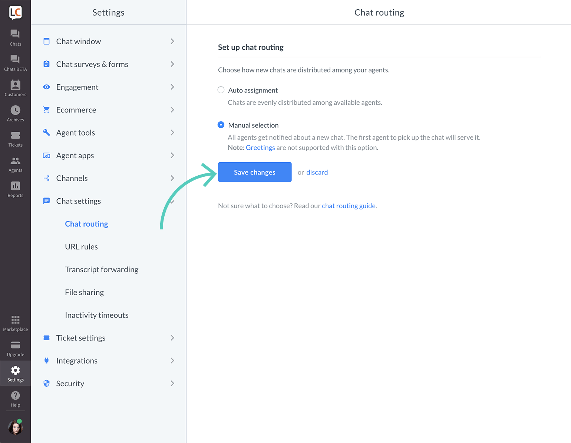
Task: Open File sharing settings
Action: click(x=84, y=292)
